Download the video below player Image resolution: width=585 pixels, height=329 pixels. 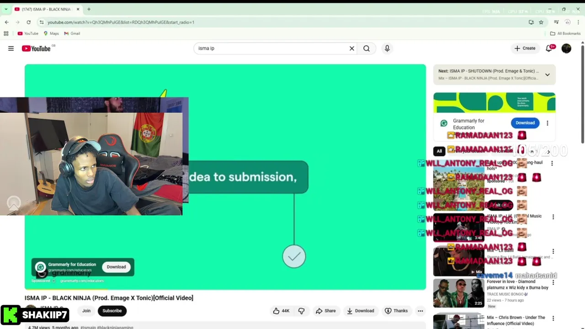tap(361, 311)
